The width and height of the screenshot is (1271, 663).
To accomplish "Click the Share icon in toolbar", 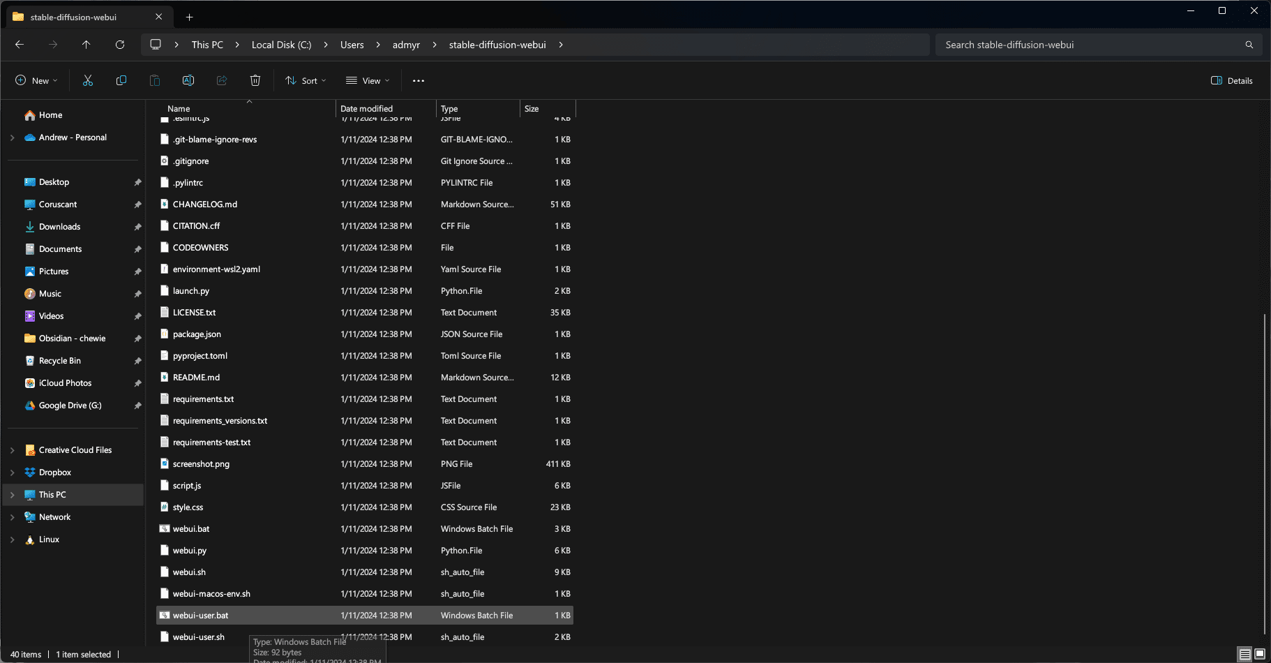I will click(x=222, y=81).
